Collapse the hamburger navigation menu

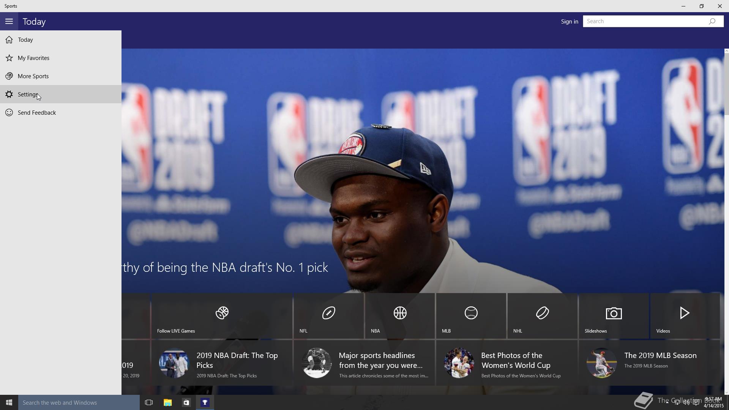click(x=9, y=21)
